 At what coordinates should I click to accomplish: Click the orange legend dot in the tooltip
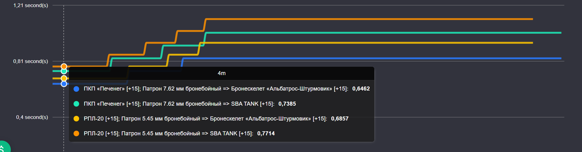pyautogui.click(x=76, y=133)
